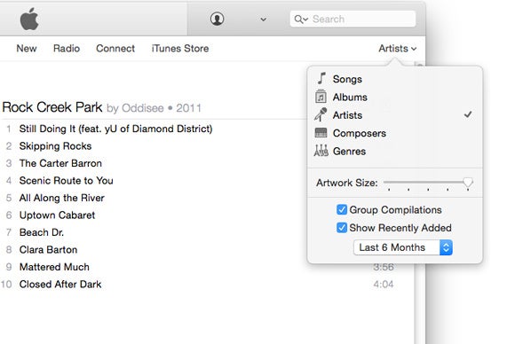Open the Connect tab

click(115, 49)
